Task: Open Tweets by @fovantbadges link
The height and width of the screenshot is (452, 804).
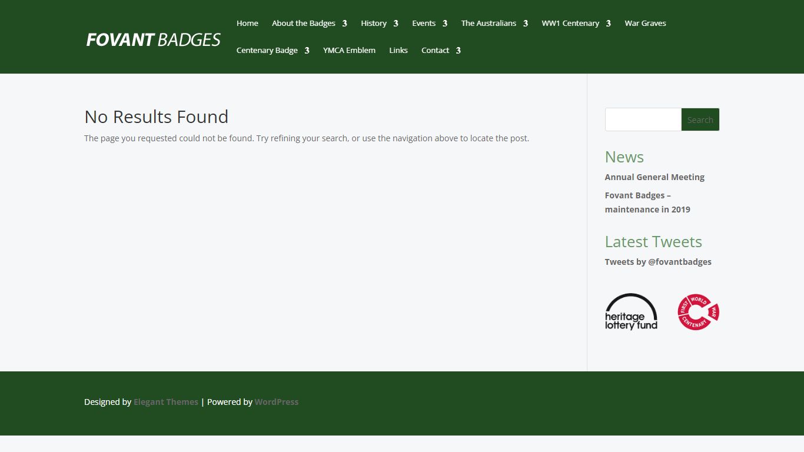Action: (x=658, y=262)
